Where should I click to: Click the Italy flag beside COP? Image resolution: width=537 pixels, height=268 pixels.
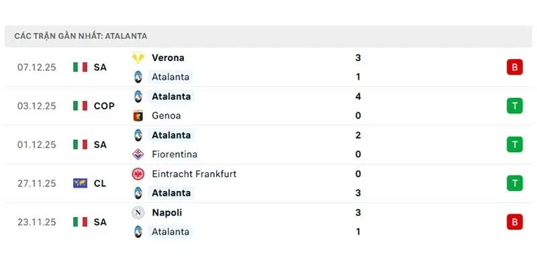point(81,106)
